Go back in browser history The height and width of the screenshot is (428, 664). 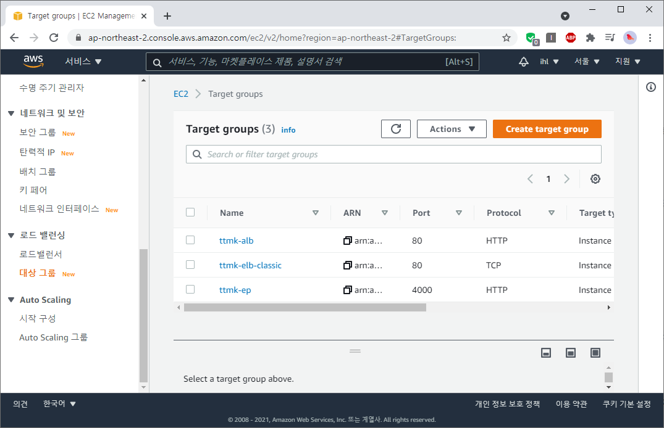click(14, 38)
